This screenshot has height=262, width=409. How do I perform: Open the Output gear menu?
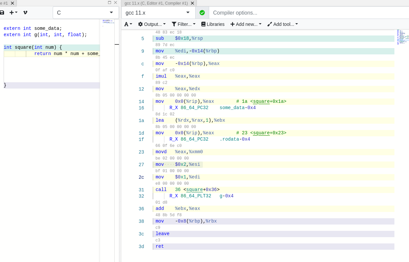pos(152,24)
